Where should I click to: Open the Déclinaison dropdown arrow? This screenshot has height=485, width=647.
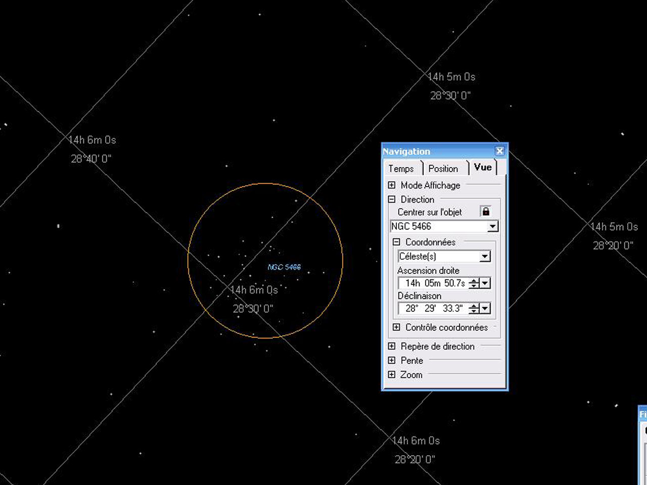pos(485,308)
